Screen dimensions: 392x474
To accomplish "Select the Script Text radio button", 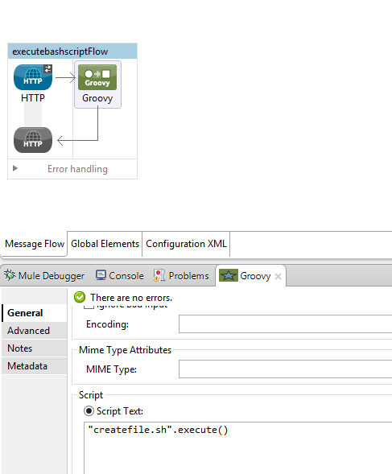I will tap(89, 410).
